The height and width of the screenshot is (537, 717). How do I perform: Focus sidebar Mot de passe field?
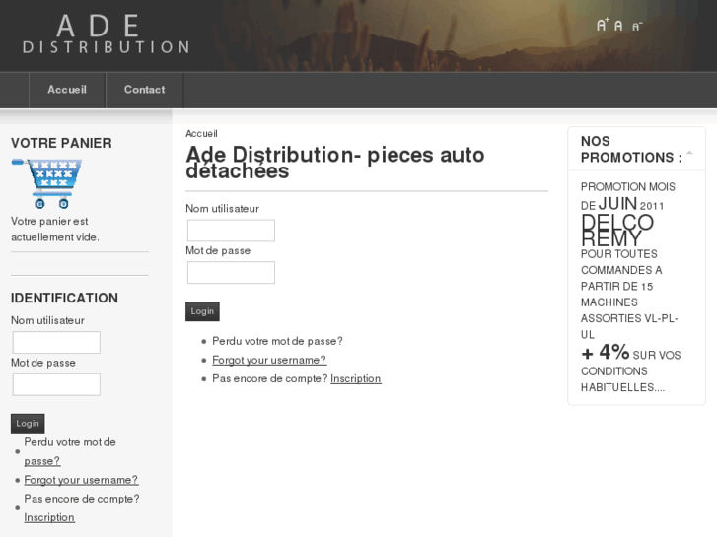tap(56, 384)
